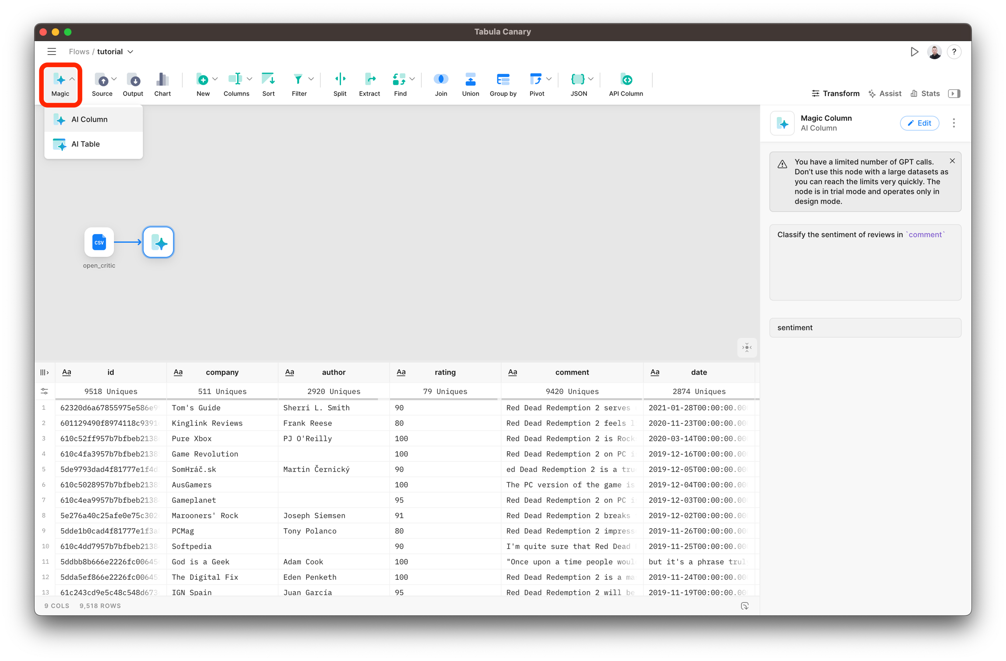Viewport: 1006px width, 661px height.
Task: Expand the tutorial flow dropdown
Action: (x=131, y=52)
